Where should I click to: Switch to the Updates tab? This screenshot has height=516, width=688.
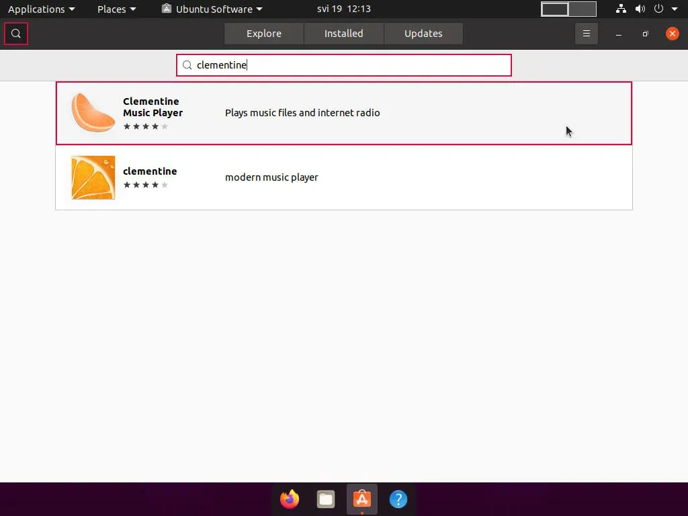tap(423, 34)
